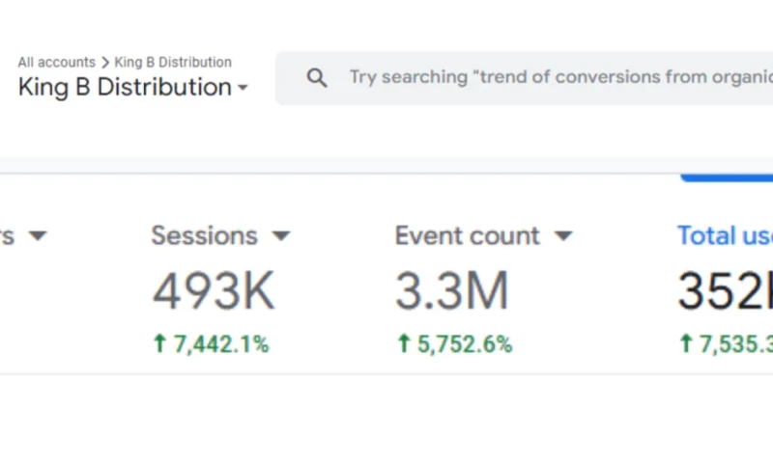Select the Sessions metric label
This screenshot has width=773, height=463.
204,235
